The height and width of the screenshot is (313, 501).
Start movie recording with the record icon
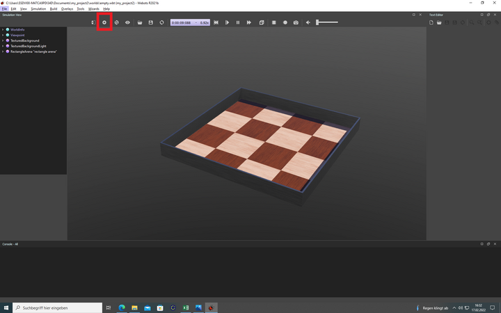pos(285,22)
